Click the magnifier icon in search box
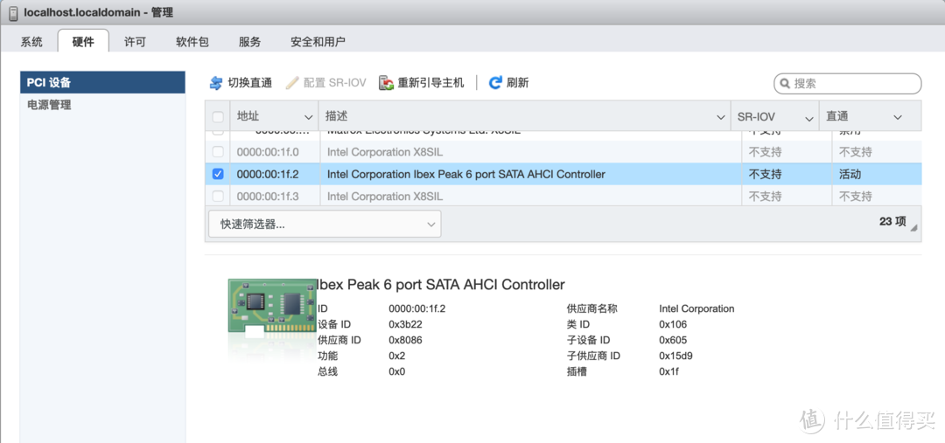Viewport: 945px width, 443px height. pyautogui.click(x=785, y=84)
